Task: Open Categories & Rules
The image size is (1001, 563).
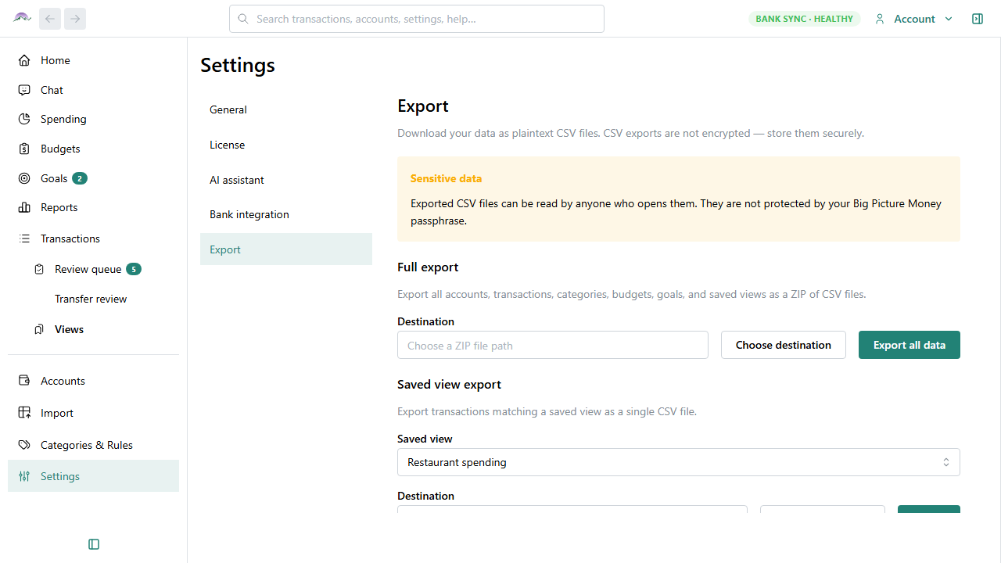Action: 93,445
